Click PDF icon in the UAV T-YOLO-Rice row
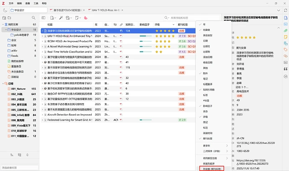 [121, 36]
